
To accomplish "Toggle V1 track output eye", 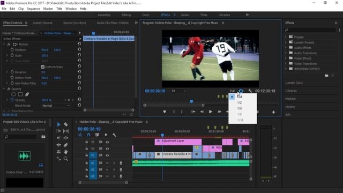I will coord(107,155).
